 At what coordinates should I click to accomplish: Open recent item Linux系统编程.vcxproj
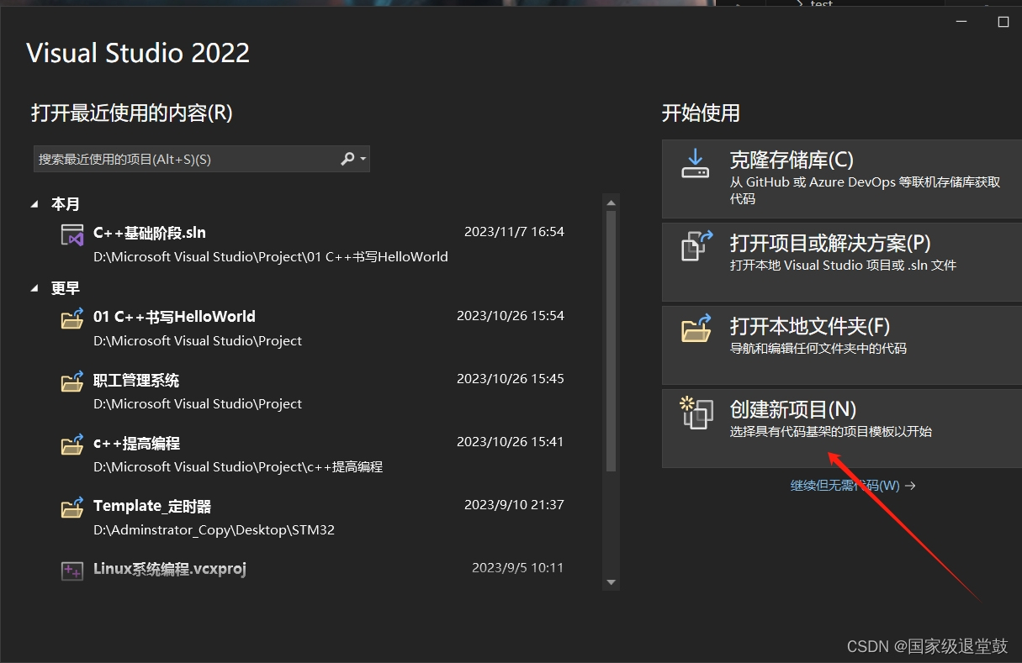point(313,571)
